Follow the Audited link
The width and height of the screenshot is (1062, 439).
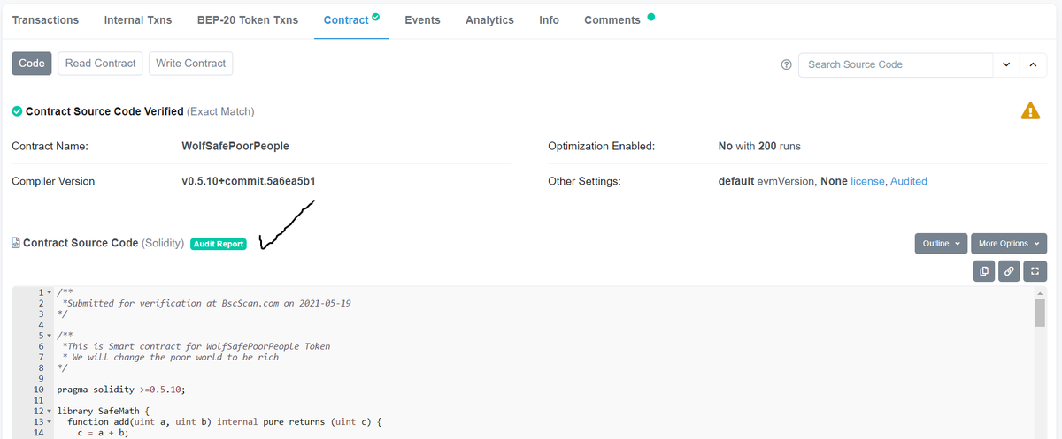coord(909,181)
